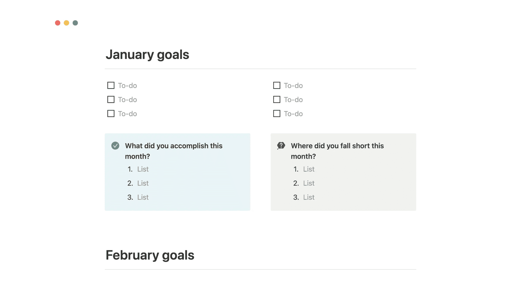The image size is (521, 293).
Task: Mark the second right-column To-do checkbox
Action: pyautogui.click(x=277, y=100)
